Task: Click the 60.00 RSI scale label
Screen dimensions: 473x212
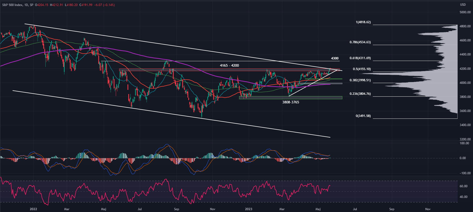Action: 463,186
